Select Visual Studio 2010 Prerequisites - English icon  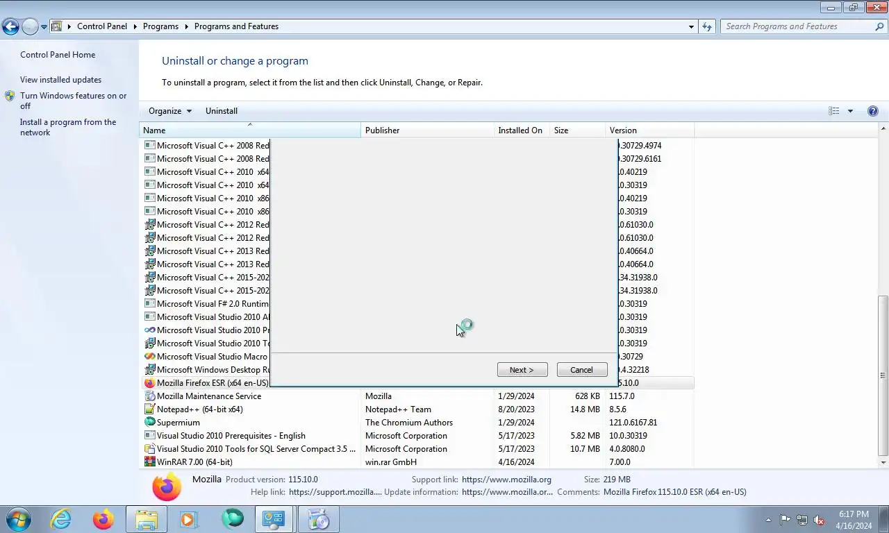coord(149,436)
